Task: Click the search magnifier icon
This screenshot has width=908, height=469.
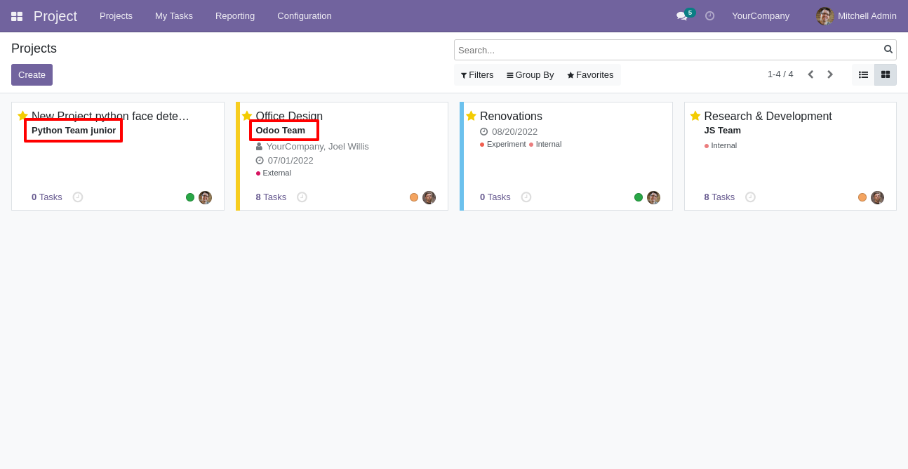Action: tap(888, 49)
